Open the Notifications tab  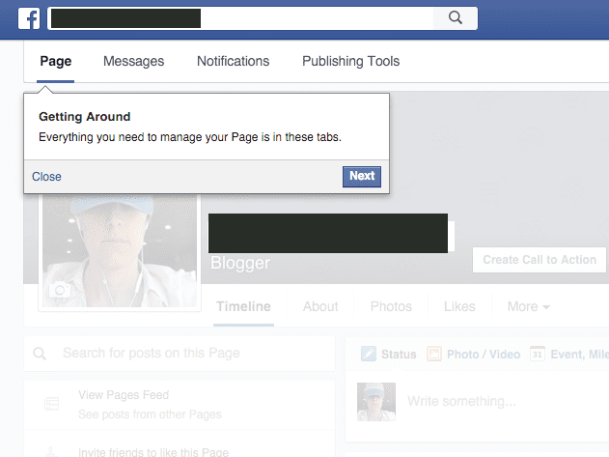[x=233, y=62]
